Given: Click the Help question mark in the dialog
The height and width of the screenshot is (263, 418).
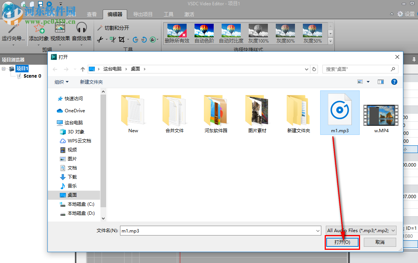Looking at the screenshot, I should (x=394, y=82).
